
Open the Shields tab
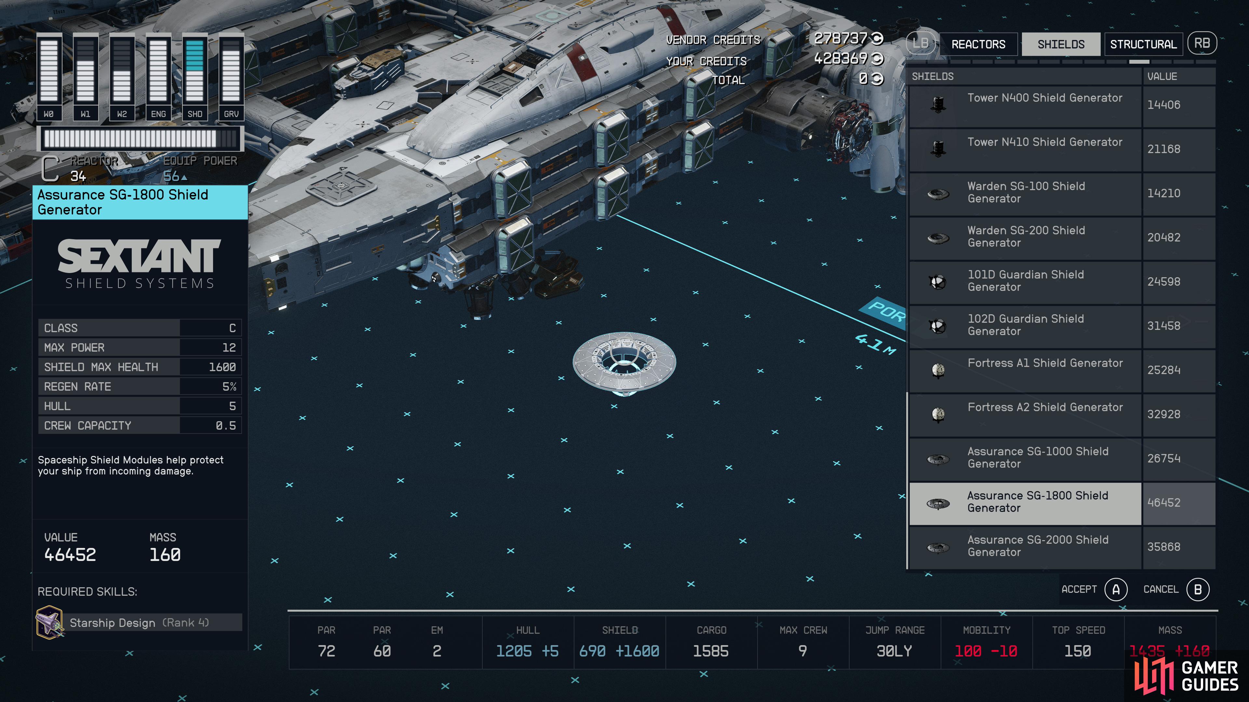click(x=1061, y=44)
